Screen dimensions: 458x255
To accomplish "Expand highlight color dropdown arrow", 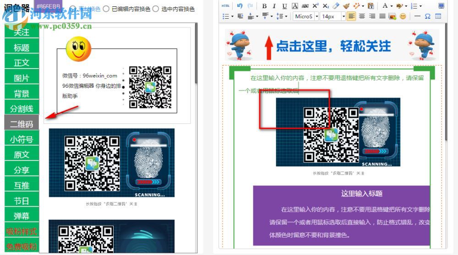I will 406,6.
